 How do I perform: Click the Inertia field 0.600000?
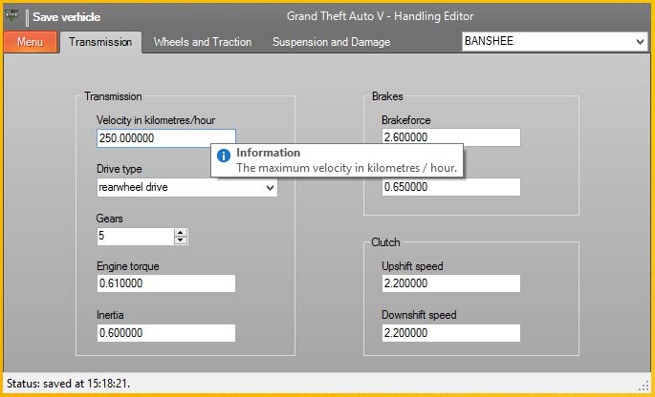coord(166,333)
